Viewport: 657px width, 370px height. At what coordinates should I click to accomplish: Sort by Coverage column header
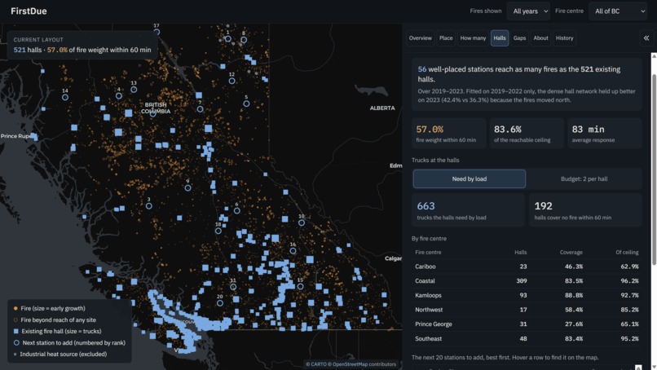click(x=571, y=253)
